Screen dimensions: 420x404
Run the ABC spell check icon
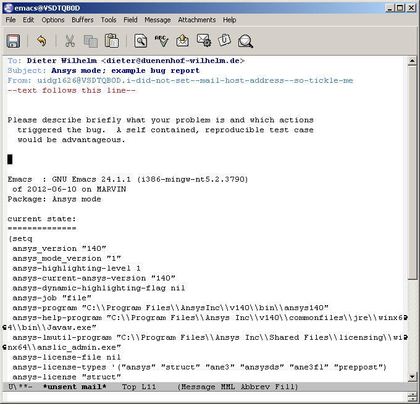pos(162,41)
